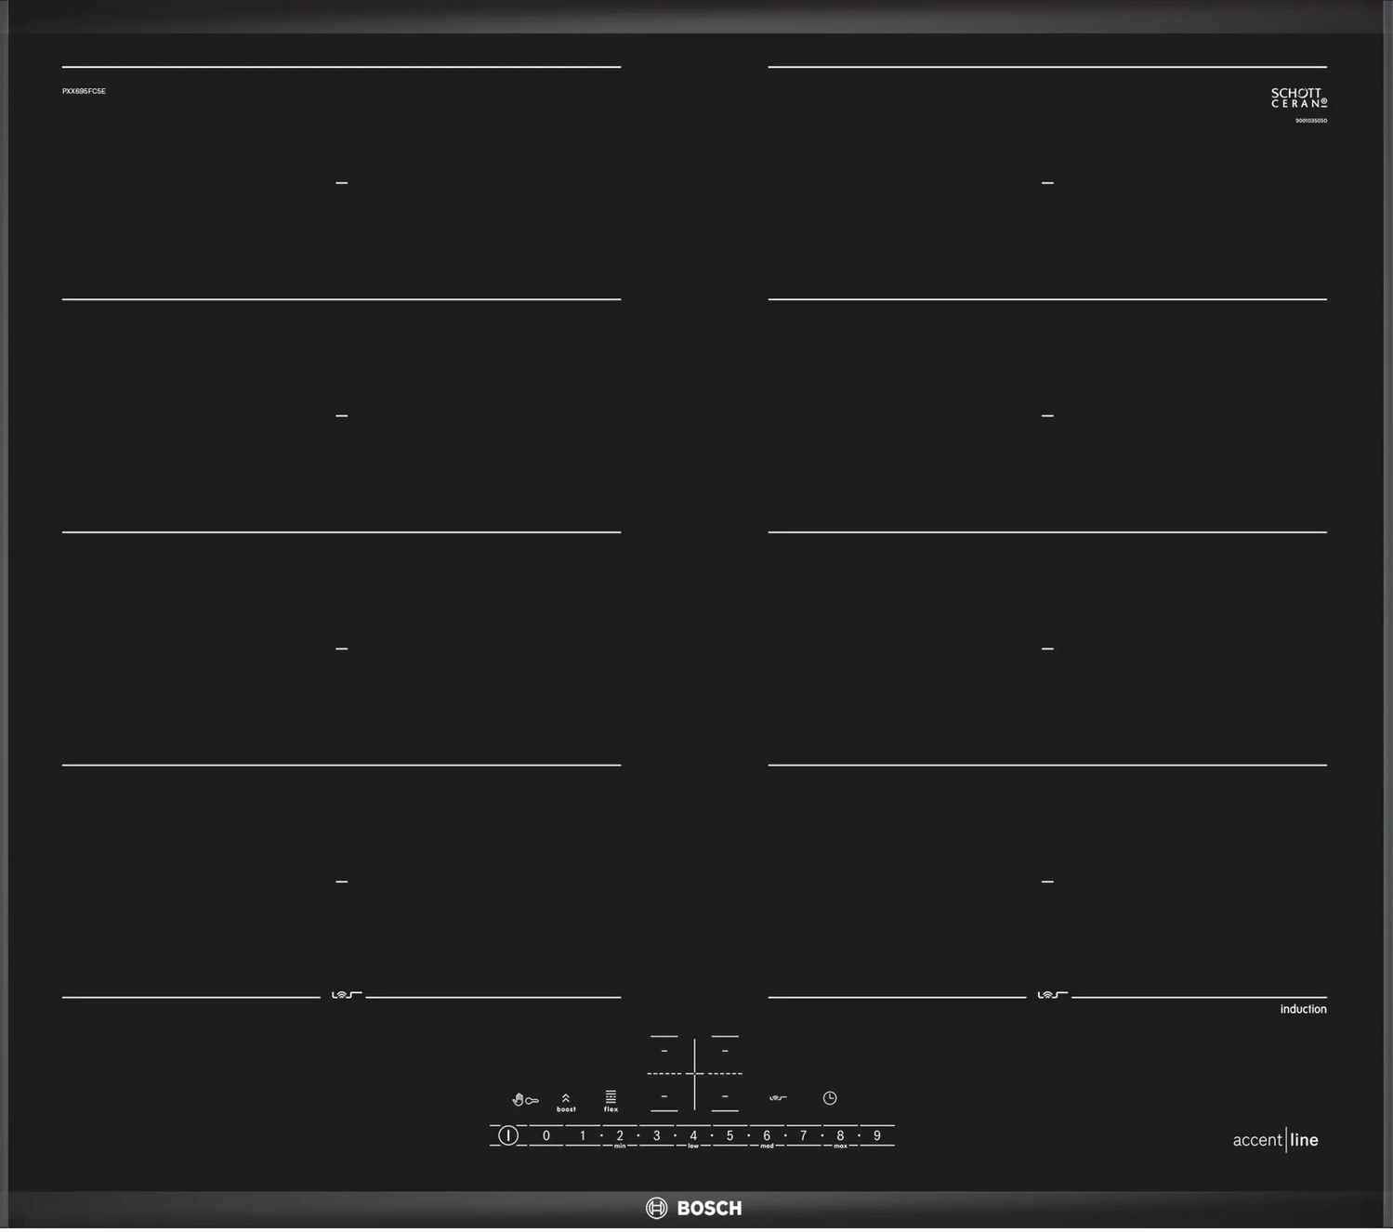Screen dimensions: 1393x1232
Task: Toggle the flex zone icon
Action: pos(611,1102)
